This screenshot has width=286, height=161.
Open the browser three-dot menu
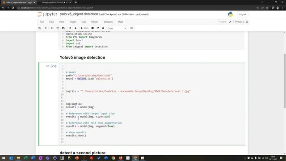283,8
